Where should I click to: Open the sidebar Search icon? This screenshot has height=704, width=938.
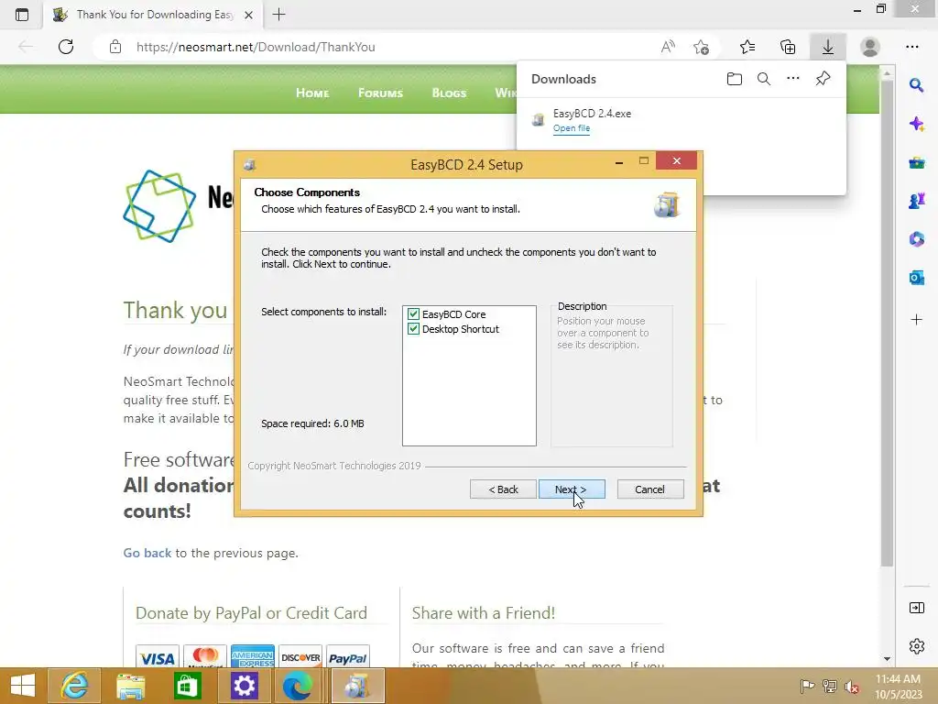[916, 85]
